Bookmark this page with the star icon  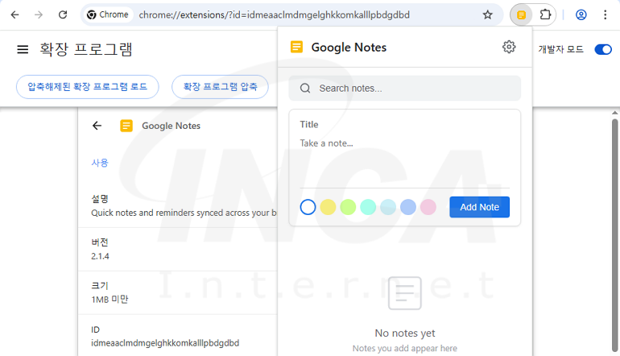pyautogui.click(x=487, y=14)
